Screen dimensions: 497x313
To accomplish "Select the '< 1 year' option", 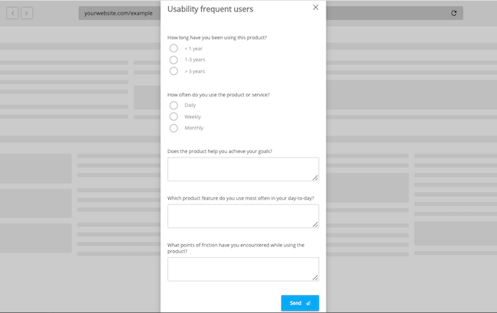I will 174,48.
